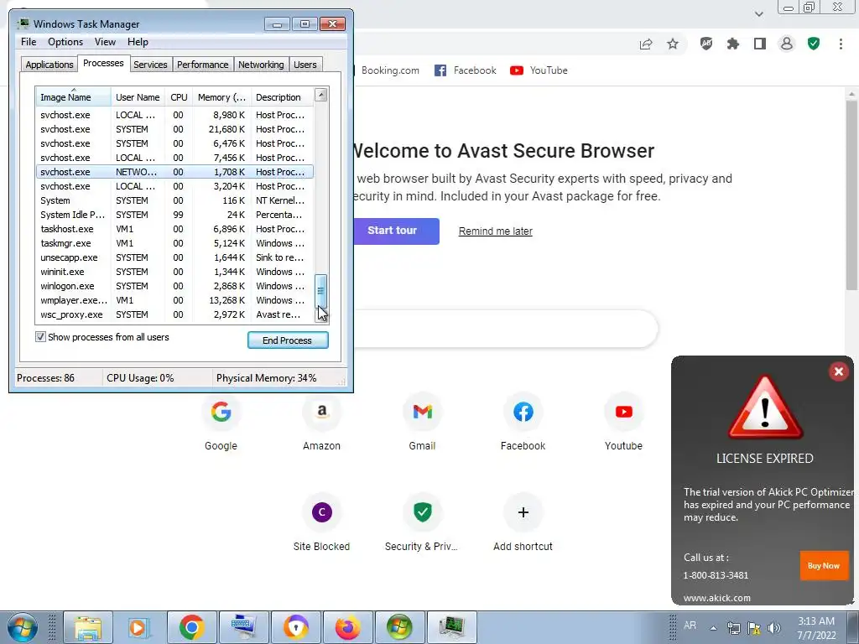Click the Add shortcut plus tile
This screenshot has height=644, width=859.
[x=523, y=522]
